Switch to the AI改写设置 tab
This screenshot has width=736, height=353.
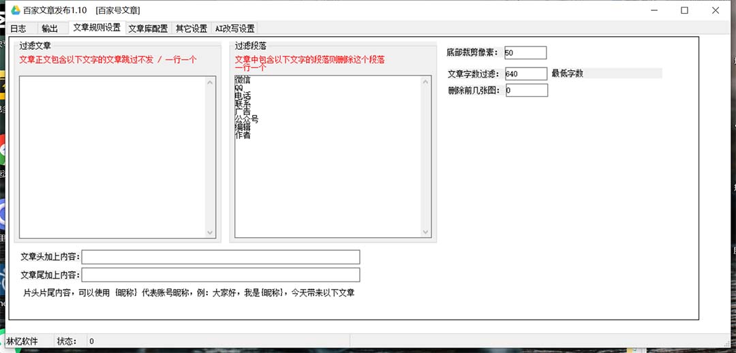coord(234,29)
